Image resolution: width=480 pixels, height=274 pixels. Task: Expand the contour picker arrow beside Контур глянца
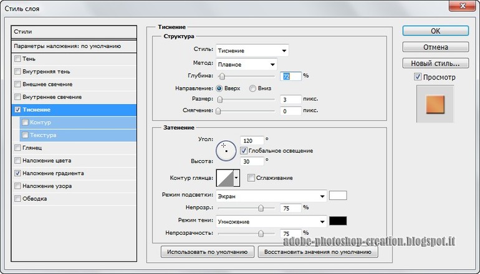(x=236, y=179)
